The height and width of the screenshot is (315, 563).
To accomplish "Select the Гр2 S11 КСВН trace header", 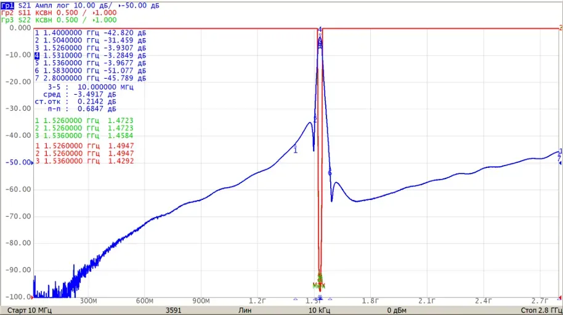I will (x=59, y=13).
